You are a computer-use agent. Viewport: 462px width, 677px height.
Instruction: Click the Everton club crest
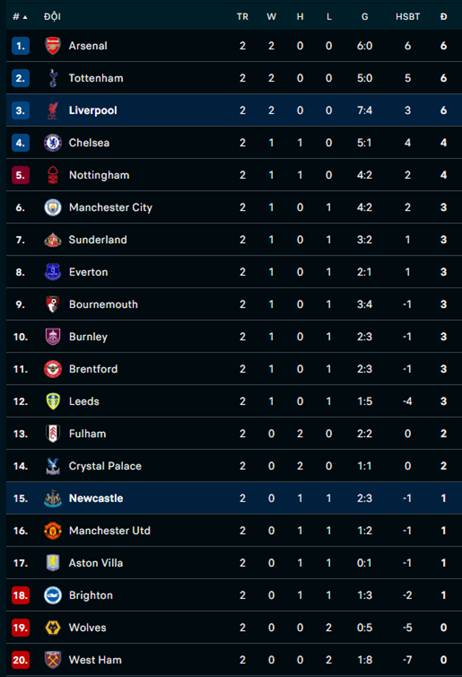(x=52, y=272)
